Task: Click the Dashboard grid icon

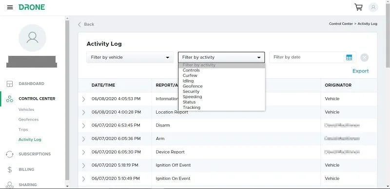Action: [10, 84]
